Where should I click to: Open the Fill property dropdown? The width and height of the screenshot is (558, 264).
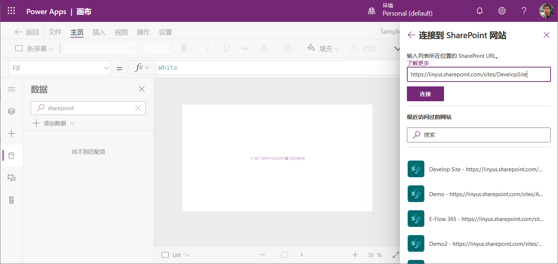[59, 68]
